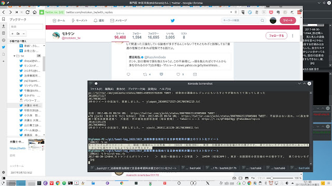Send tweet via direct message icon
The width and height of the screenshot is (332, 186).
tap(195, 74)
